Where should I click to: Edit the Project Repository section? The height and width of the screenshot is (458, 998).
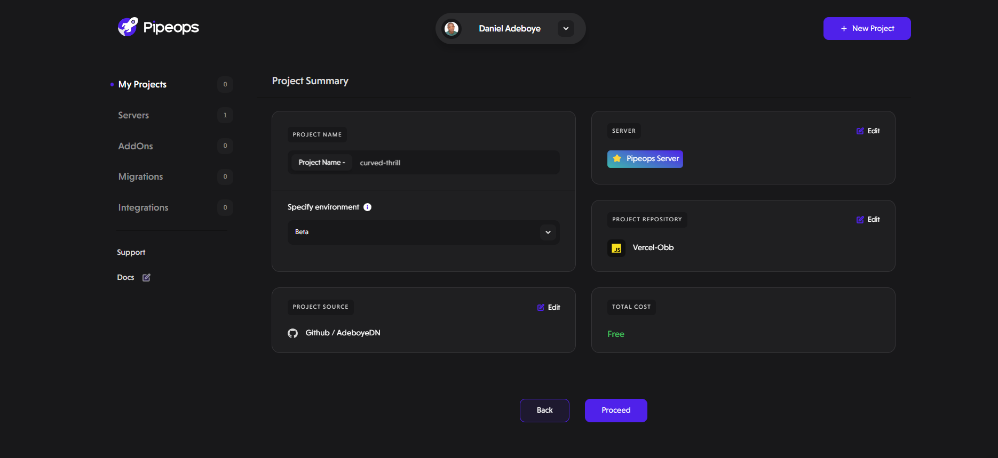pos(868,219)
